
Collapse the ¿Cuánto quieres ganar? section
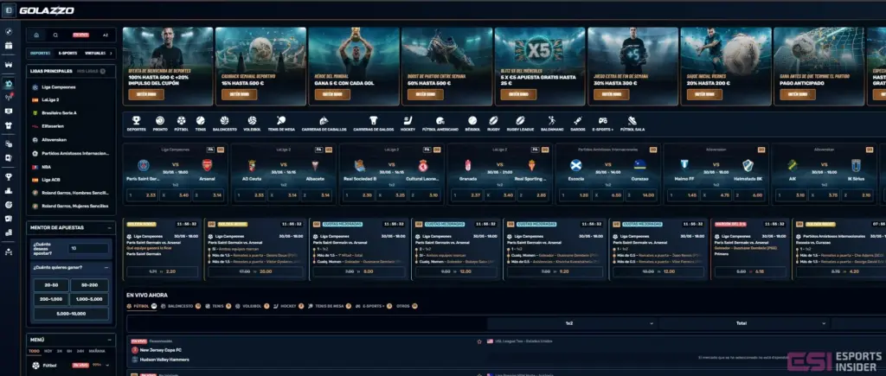(x=106, y=268)
